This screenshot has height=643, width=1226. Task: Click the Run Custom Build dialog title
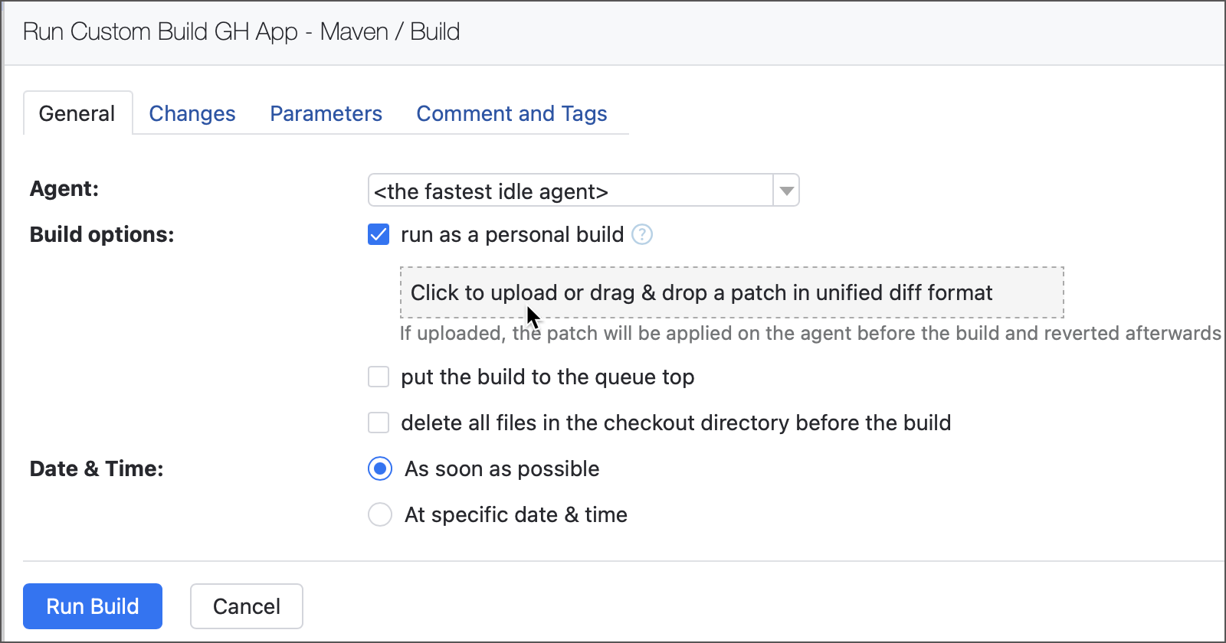coord(241,32)
